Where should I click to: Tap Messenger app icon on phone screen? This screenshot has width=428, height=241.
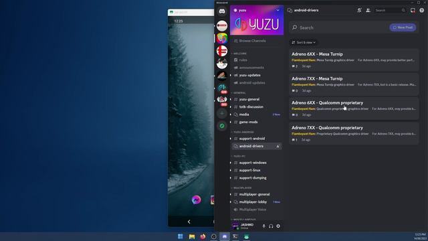[196, 200]
